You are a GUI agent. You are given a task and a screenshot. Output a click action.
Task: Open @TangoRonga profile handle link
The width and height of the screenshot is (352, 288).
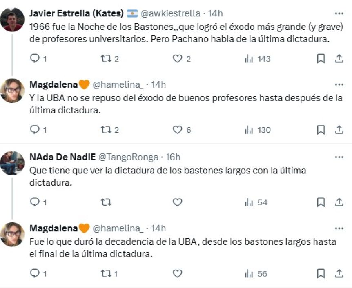pos(128,157)
